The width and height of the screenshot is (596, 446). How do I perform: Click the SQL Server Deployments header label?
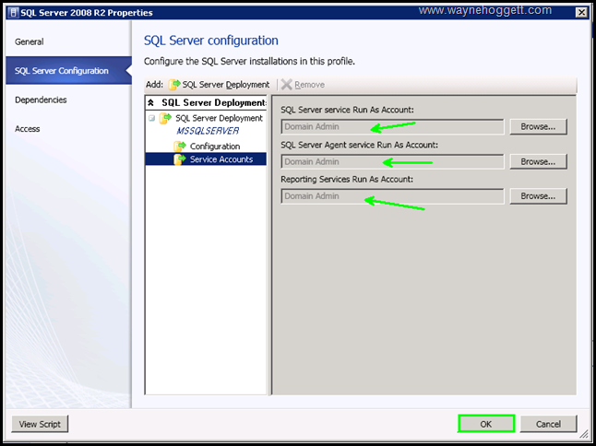213,102
